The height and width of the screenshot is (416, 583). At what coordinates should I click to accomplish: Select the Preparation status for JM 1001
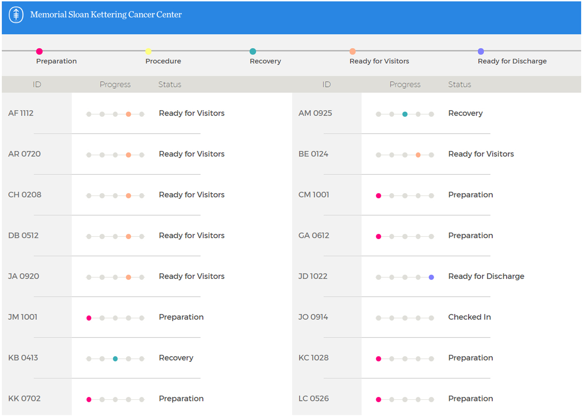[181, 317]
